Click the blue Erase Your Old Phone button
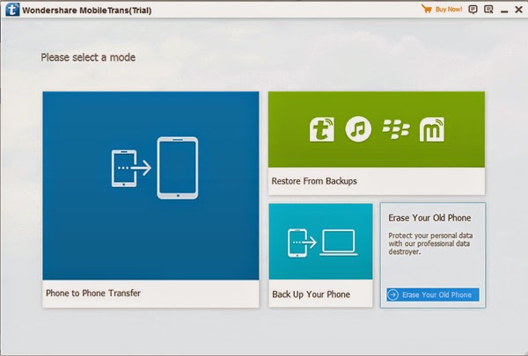 tap(433, 294)
